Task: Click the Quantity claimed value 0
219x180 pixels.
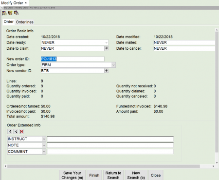Action: click(155, 91)
